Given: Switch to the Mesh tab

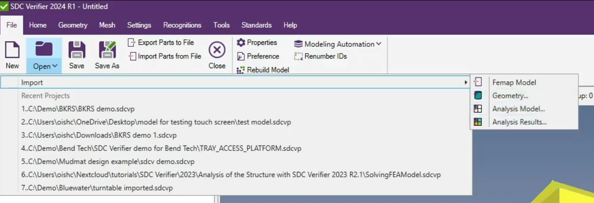Looking at the screenshot, I should [x=107, y=25].
